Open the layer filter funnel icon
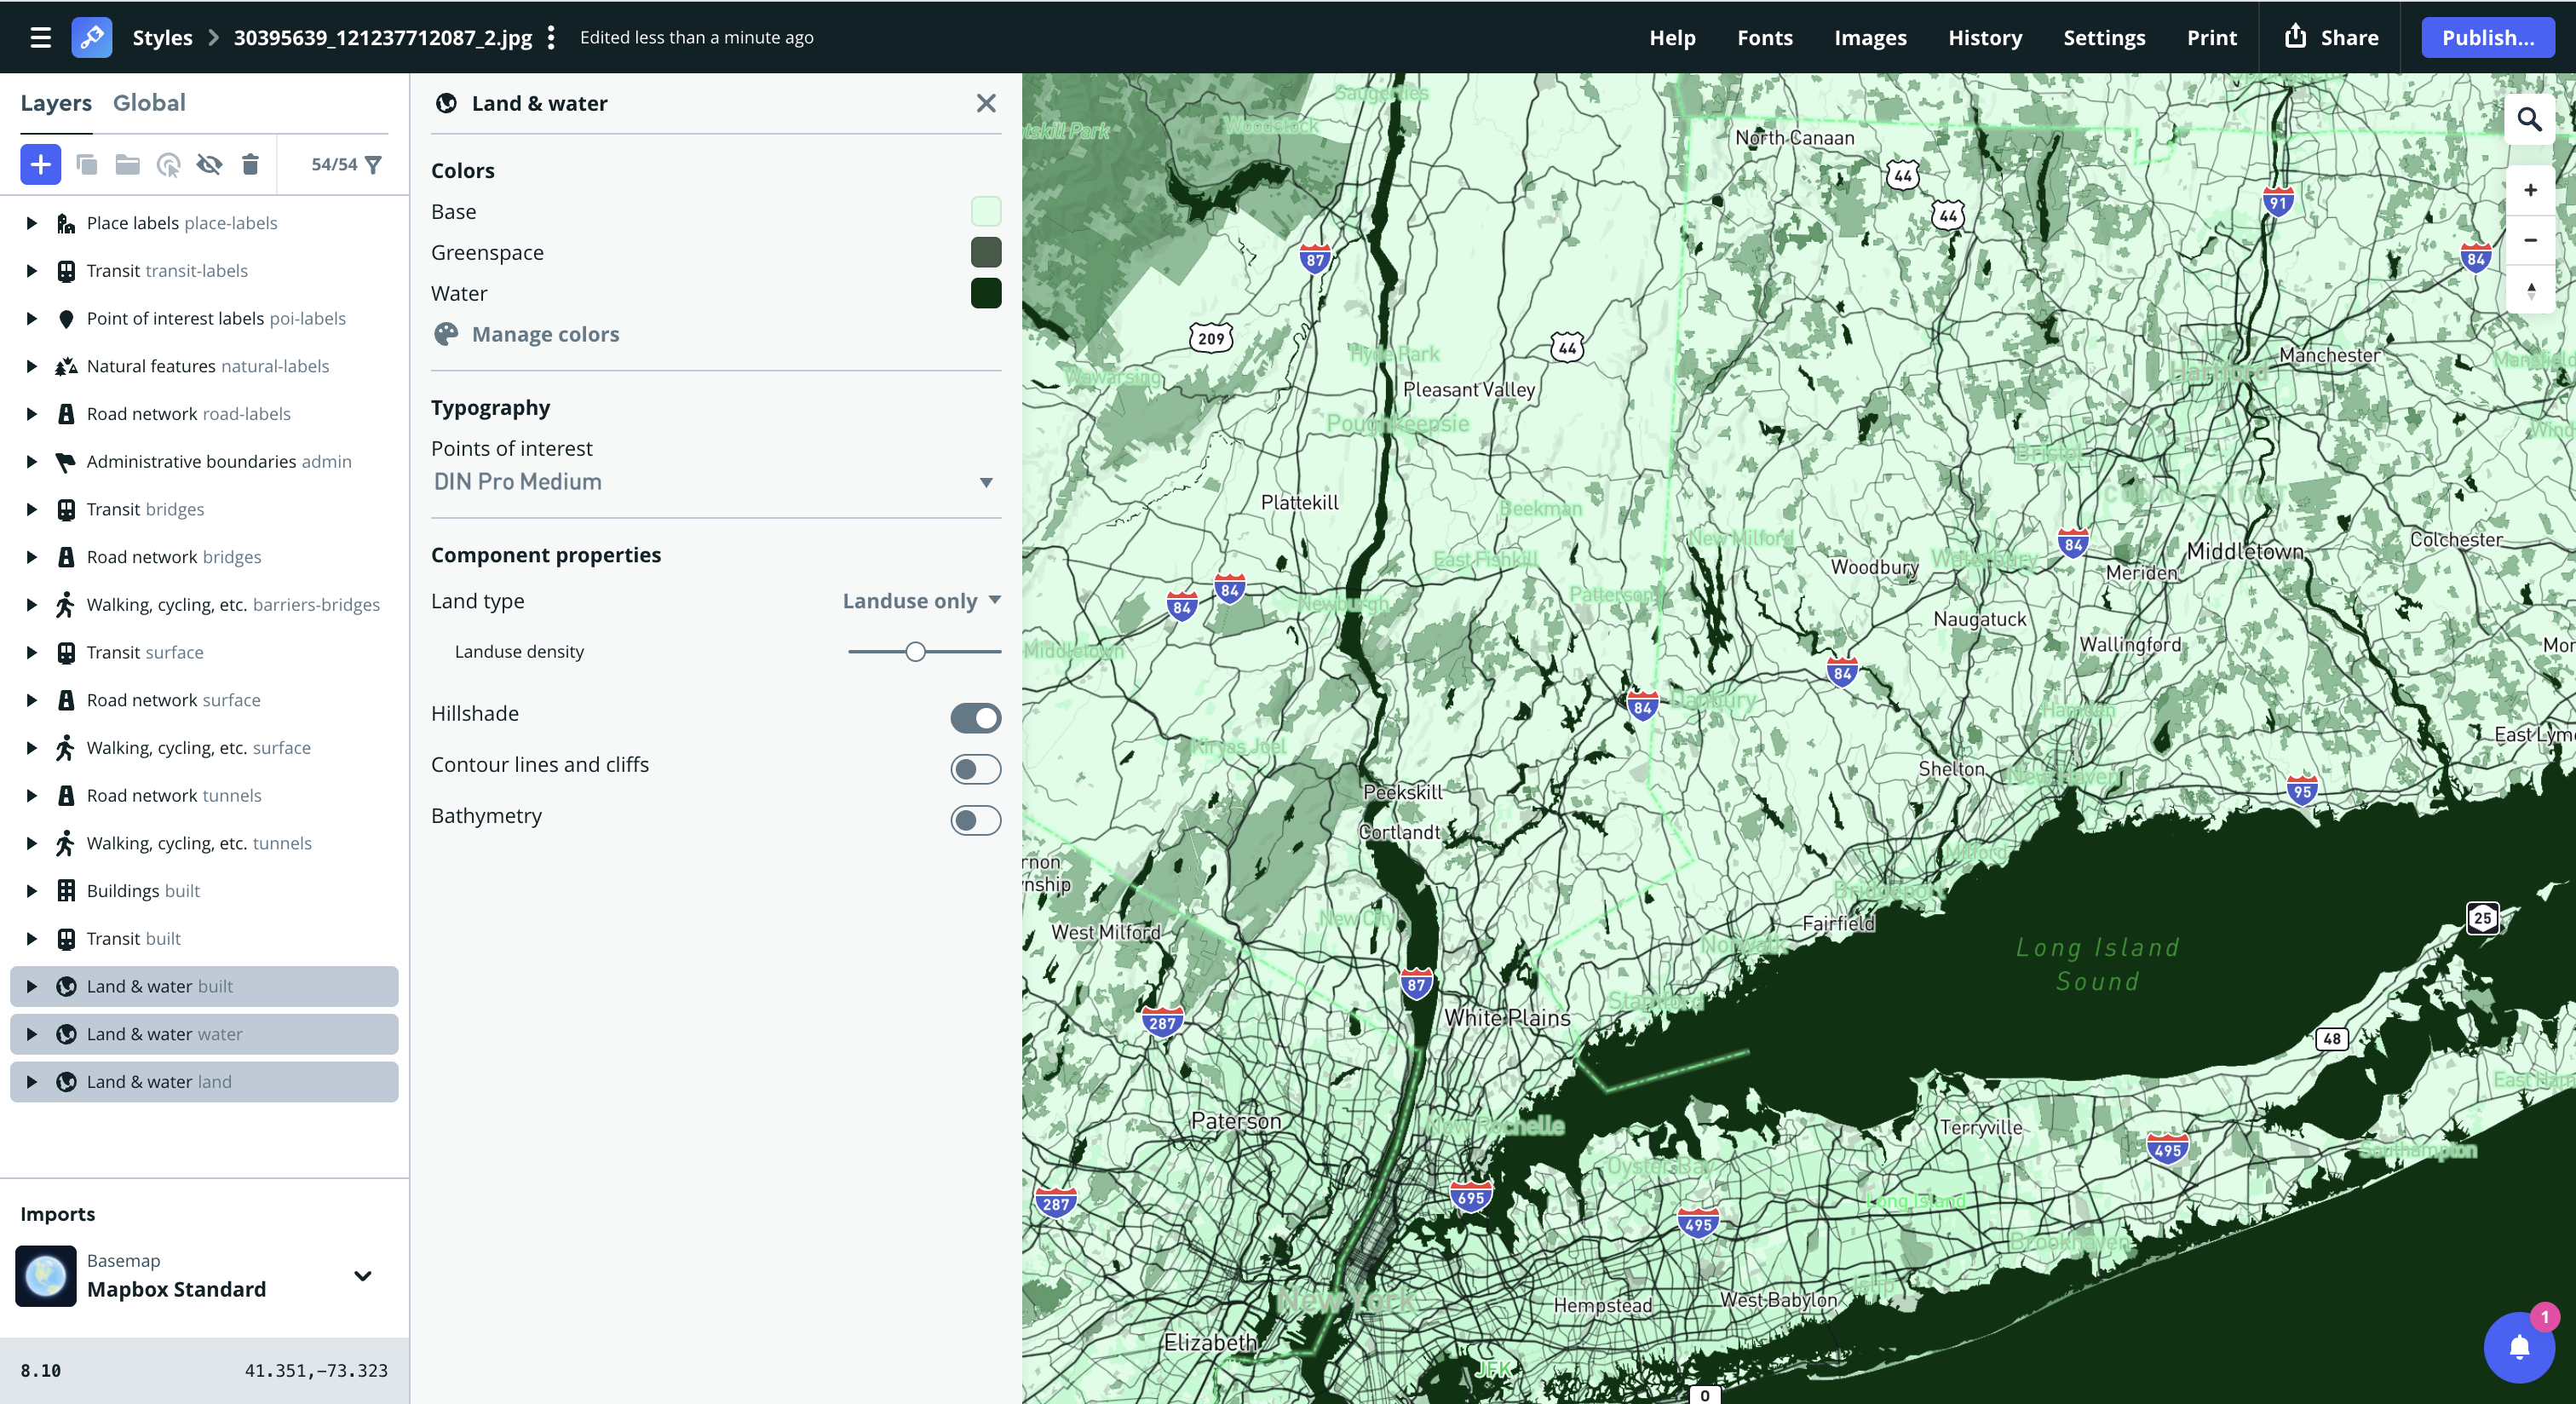Image resolution: width=2576 pixels, height=1404 pixels. [374, 164]
